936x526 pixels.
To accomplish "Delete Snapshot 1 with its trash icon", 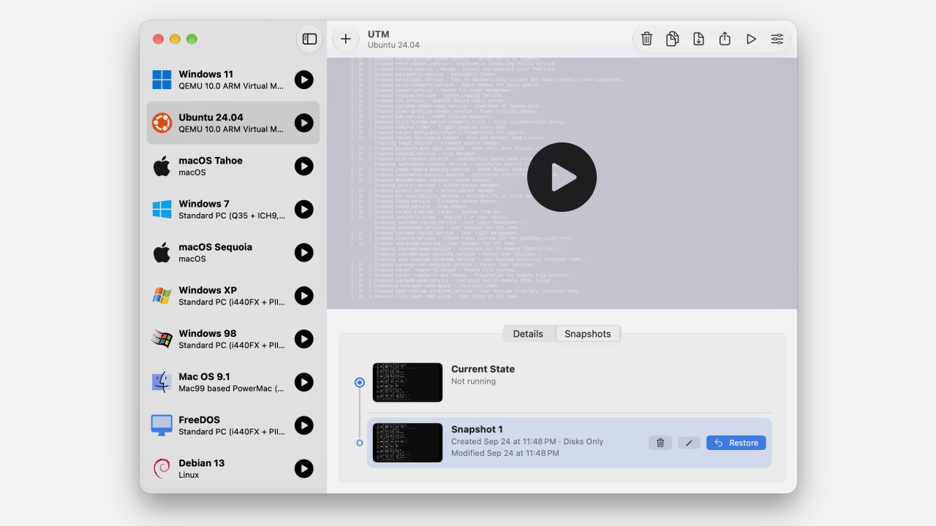I will [660, 443].
